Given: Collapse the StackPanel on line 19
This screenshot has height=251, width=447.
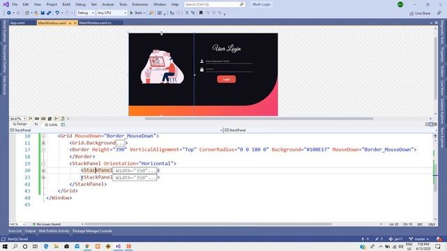Looking at the screenshot, I should point(43,164).
